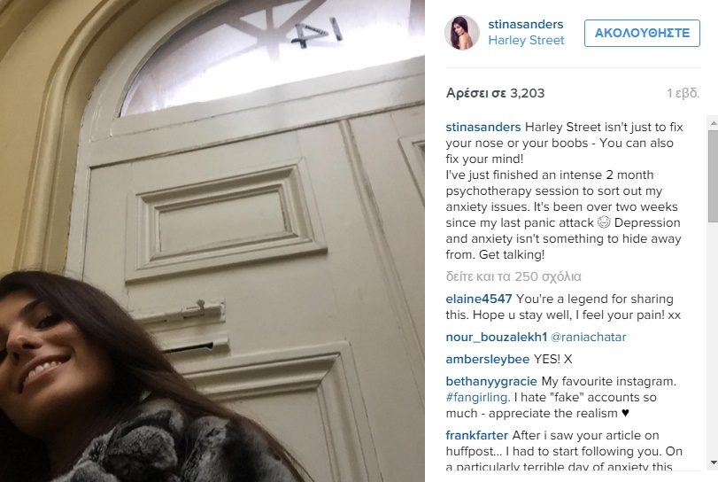
Task: Click the scrollbar down arrow
Action: [714, 463]
